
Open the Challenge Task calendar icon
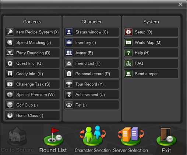click(10, 84)
